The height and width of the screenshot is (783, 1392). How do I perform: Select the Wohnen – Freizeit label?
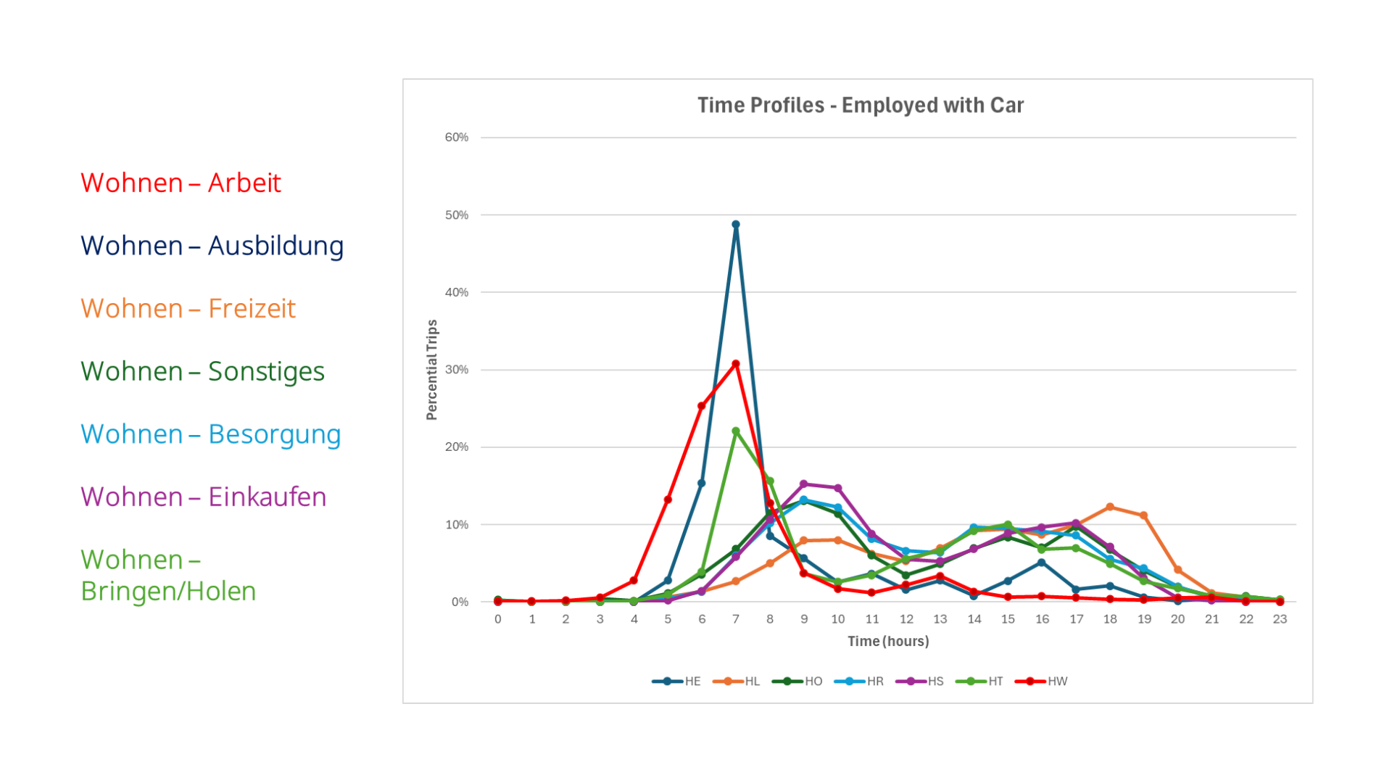[x=188, y=309]
